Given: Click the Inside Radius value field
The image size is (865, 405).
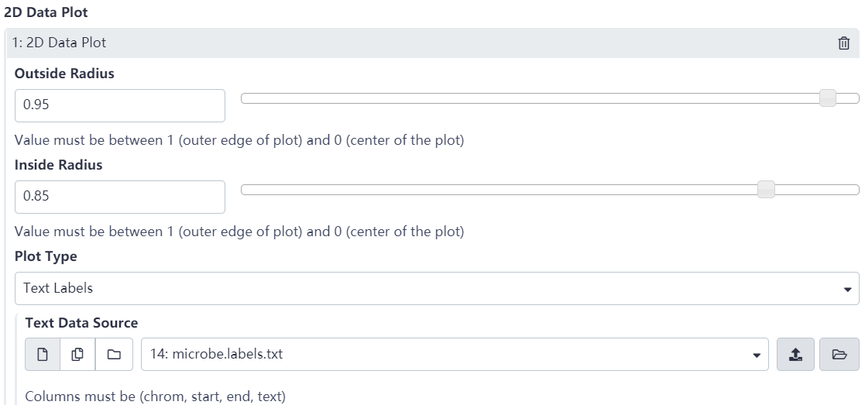Looking at the screenshot, I should [120, 197].
